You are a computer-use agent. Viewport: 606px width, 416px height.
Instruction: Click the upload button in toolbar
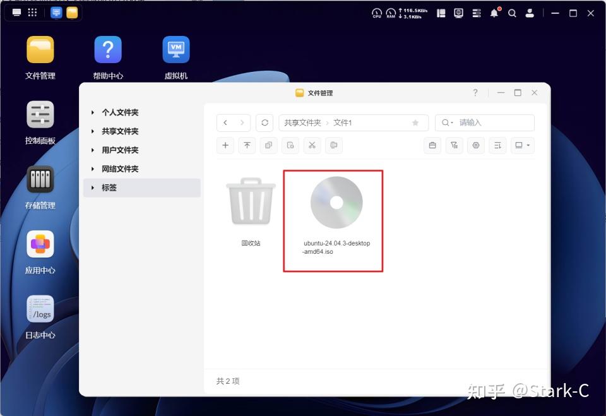pos(247,145)
